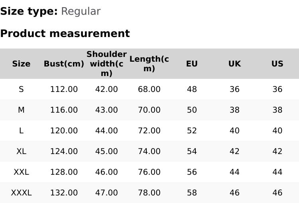This screenshot has height=203, width=299.
Task: Click the UK column header
Action: (x=234, y=64)
